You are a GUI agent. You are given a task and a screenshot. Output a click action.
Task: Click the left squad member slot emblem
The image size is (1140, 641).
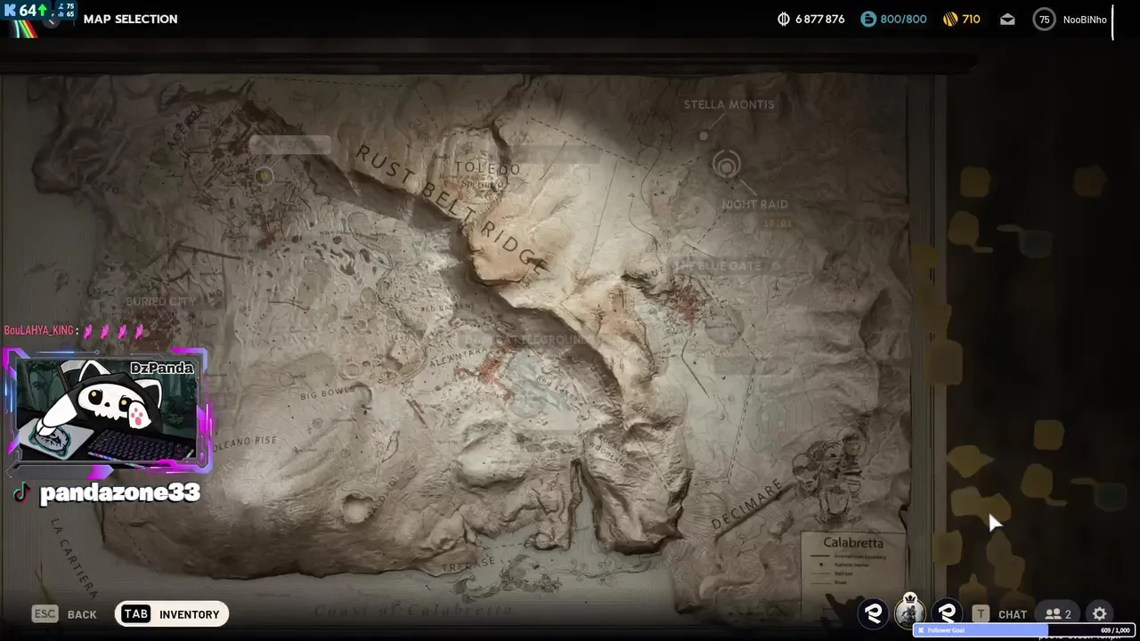pos(874,613)
